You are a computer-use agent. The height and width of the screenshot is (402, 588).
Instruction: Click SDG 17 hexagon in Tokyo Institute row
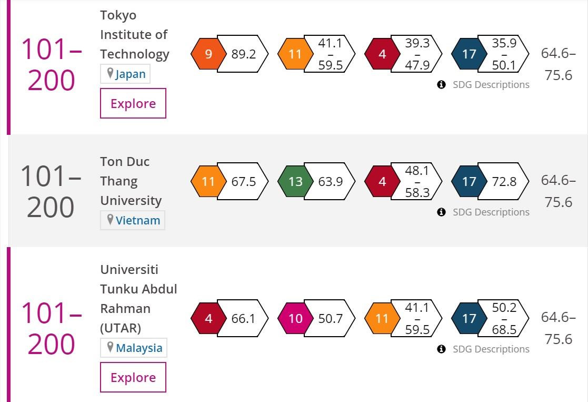[x=469, y=54]
